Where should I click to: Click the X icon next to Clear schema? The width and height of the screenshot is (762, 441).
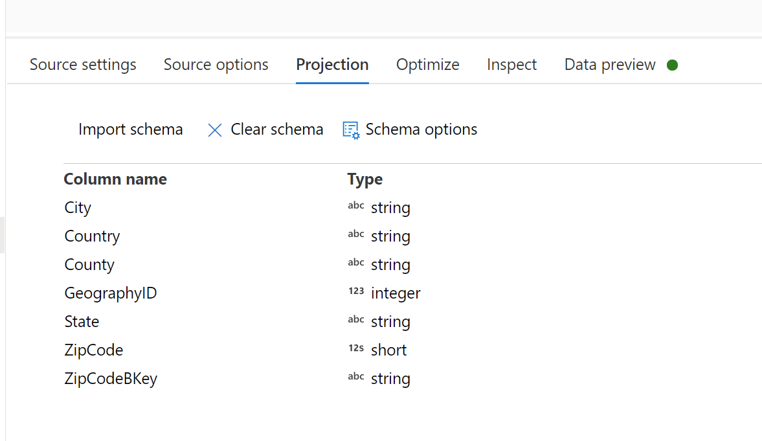[214, 130]
